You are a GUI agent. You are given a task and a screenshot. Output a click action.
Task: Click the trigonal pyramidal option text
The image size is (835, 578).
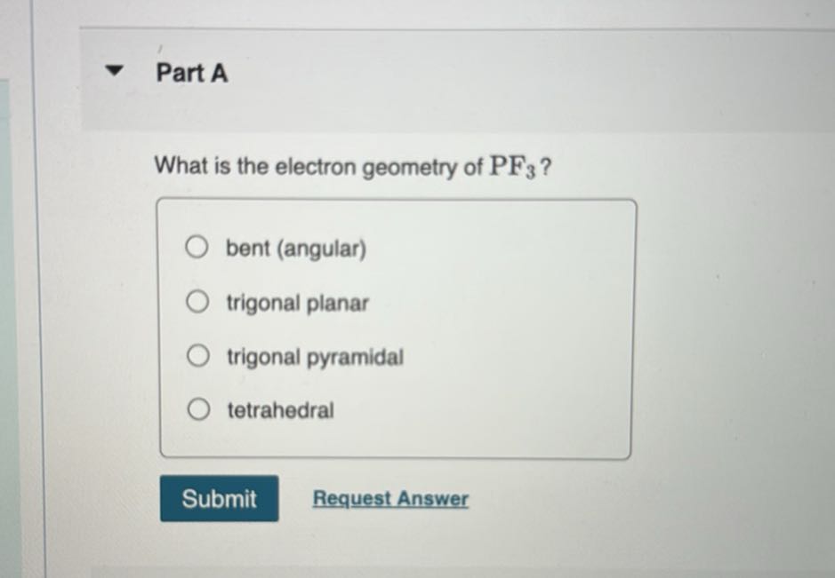tap(315, 356)
